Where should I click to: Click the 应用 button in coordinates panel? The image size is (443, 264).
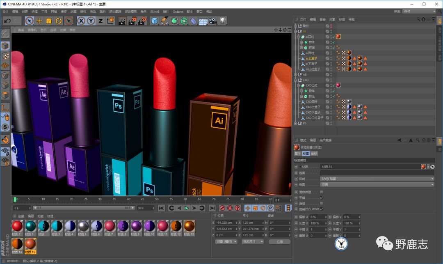(279, 242)
